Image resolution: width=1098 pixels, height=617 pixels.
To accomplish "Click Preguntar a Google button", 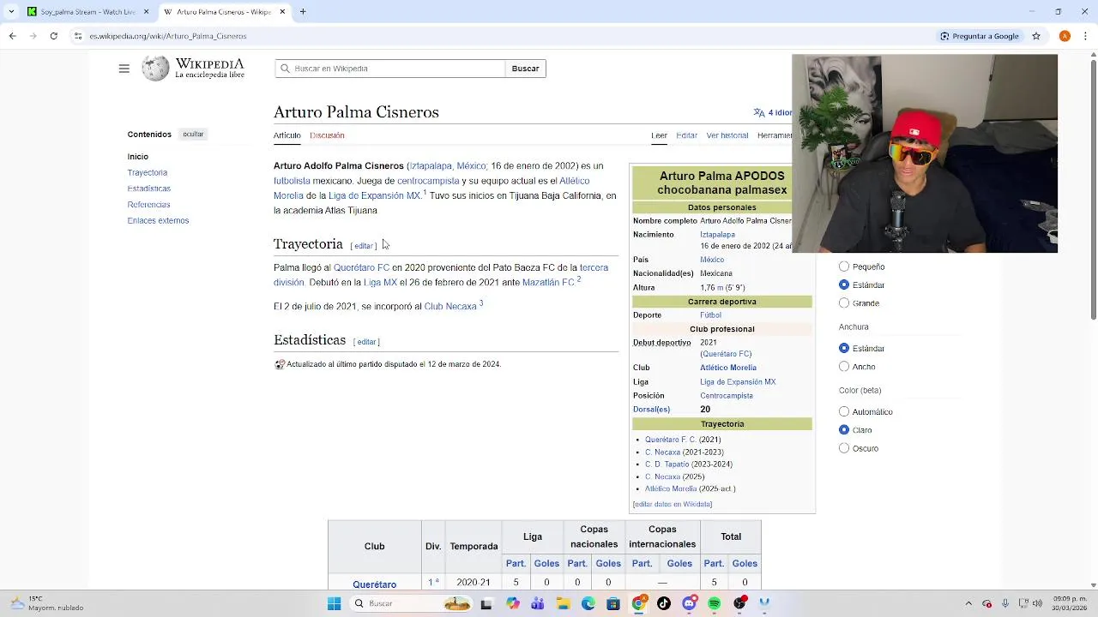I will [979, 36].
